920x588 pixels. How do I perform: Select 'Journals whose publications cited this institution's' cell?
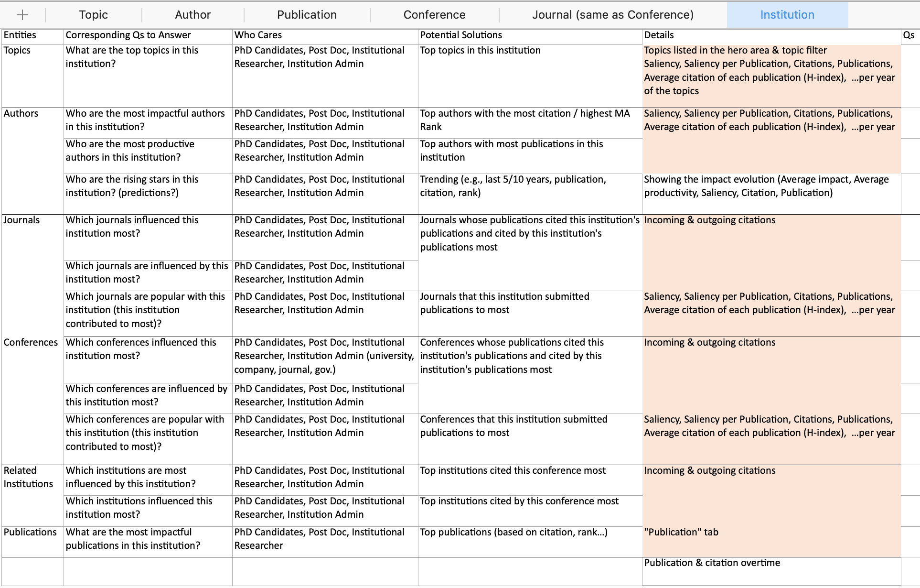point(530,252)
